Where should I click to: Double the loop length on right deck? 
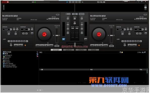pos(141,41)
